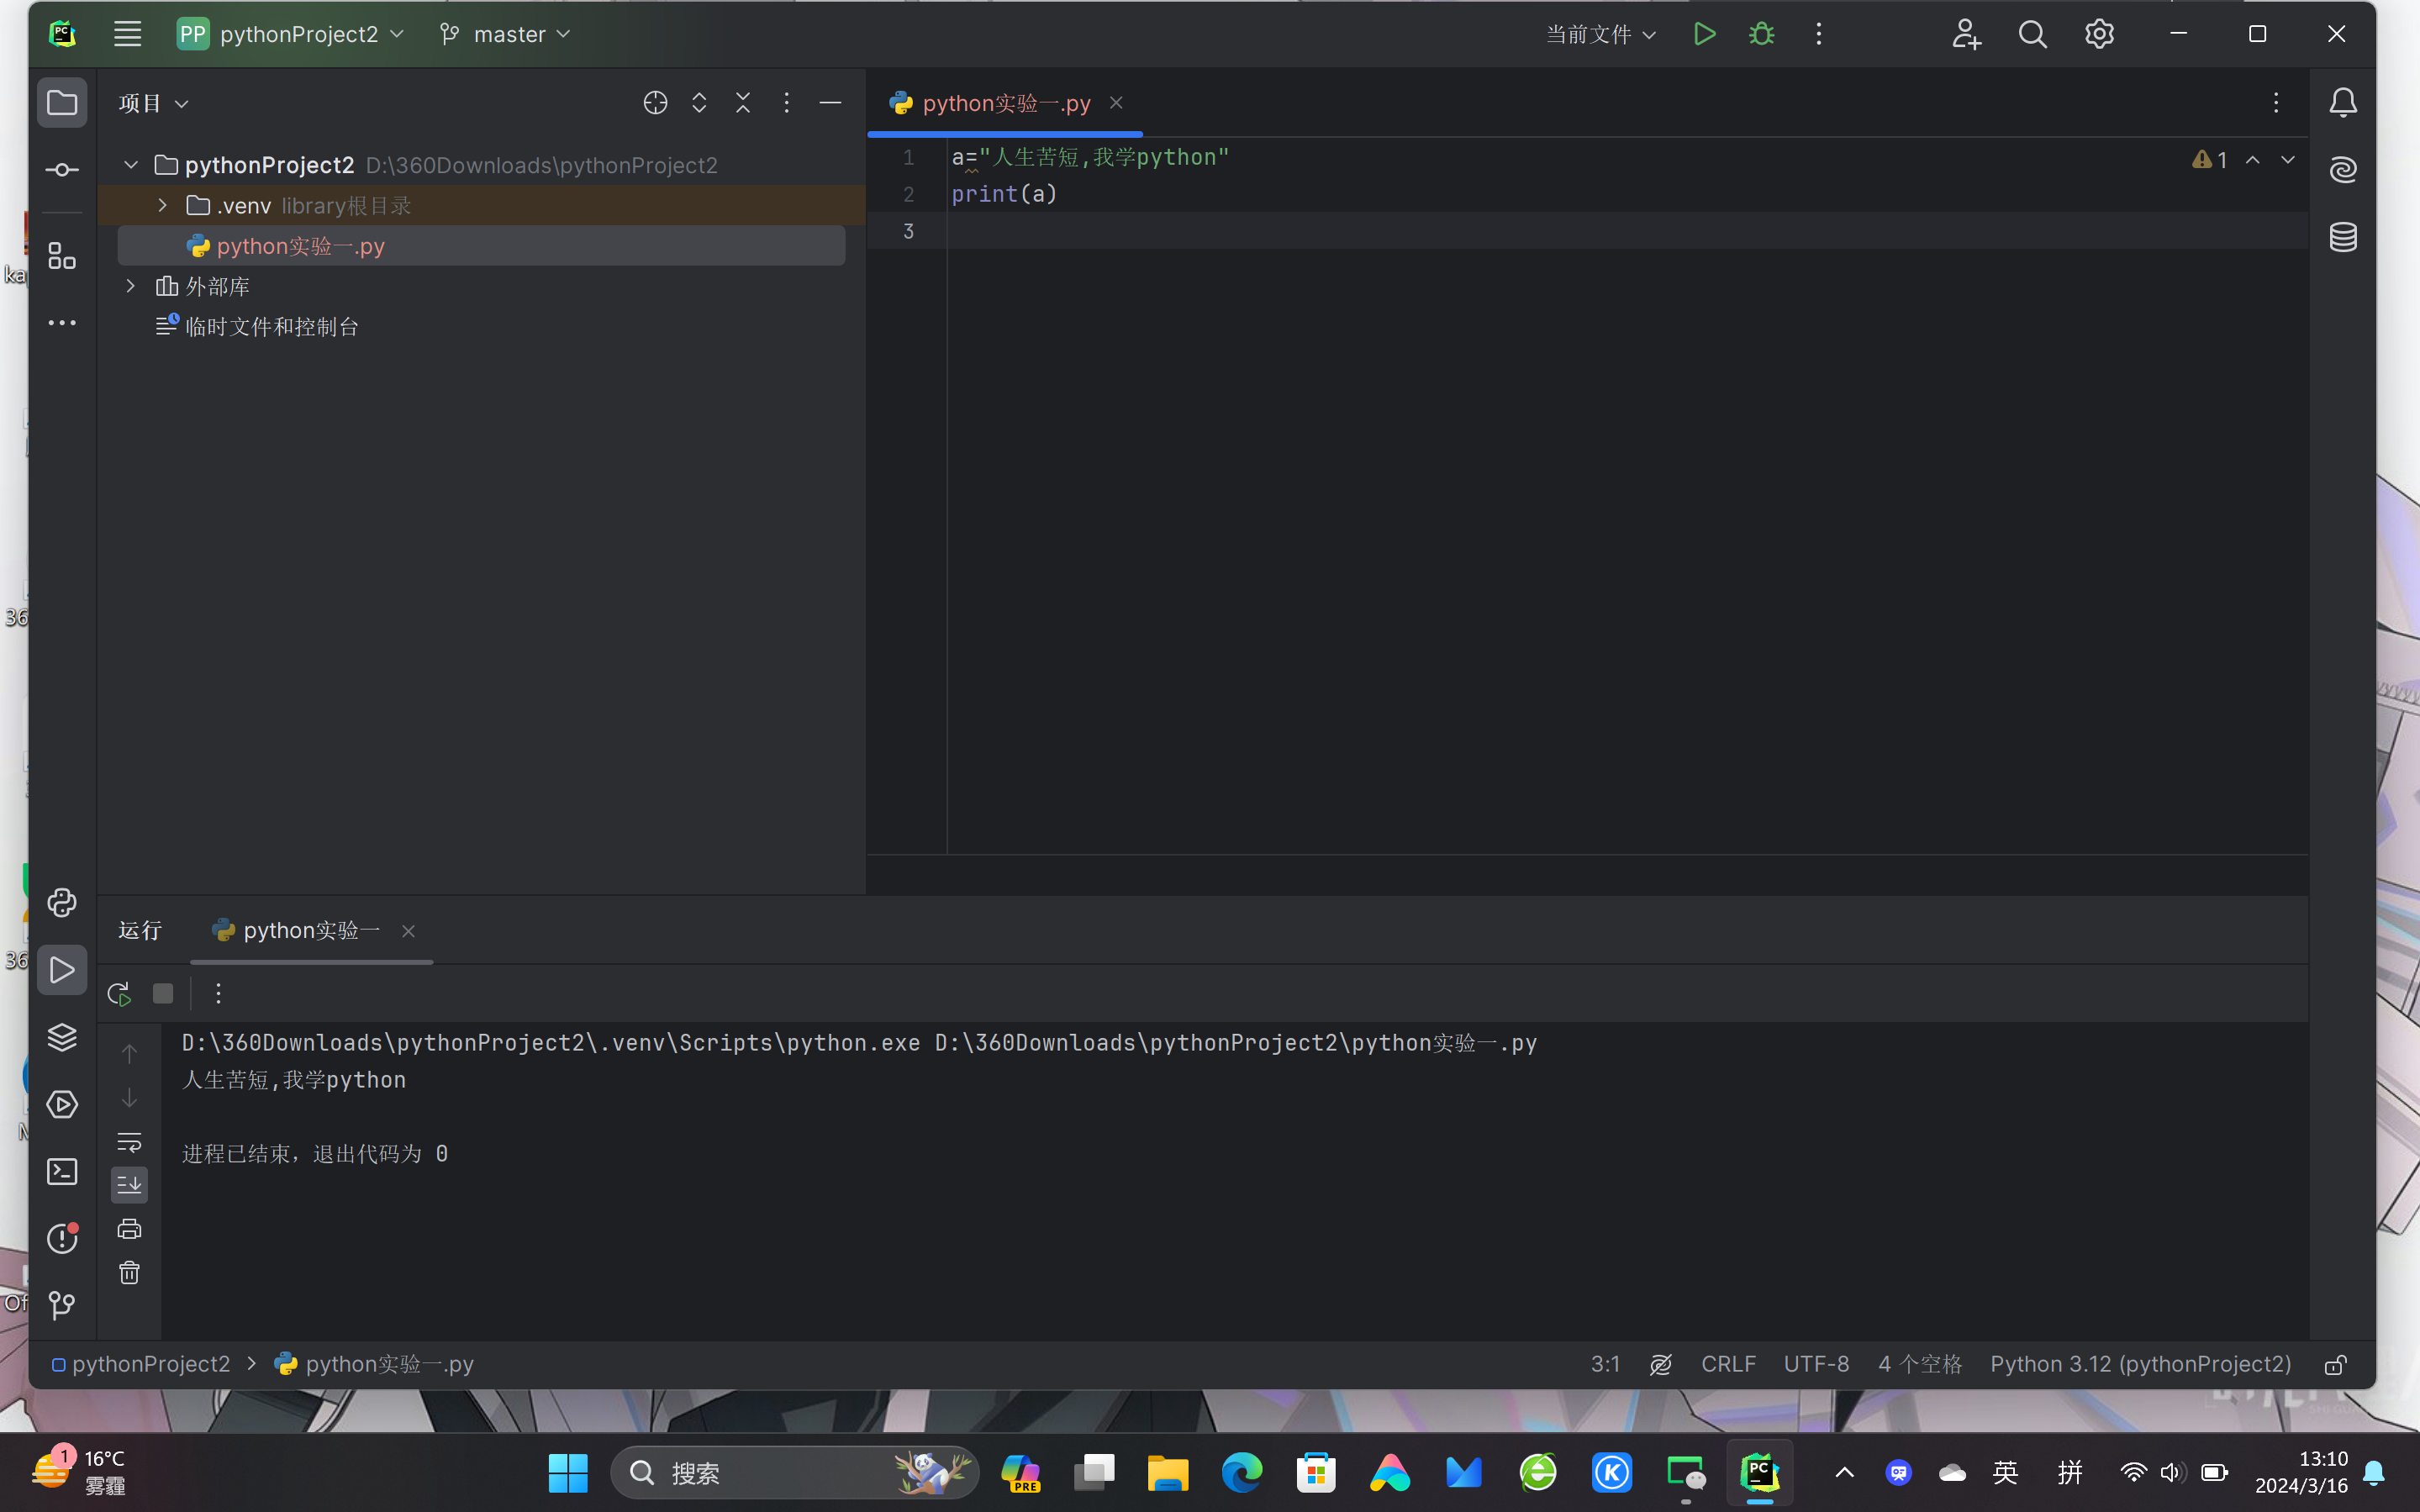This screenshot has width=2420, height=1512.
Task: Toggle soft-wrap in run console
Action: 129,1142
